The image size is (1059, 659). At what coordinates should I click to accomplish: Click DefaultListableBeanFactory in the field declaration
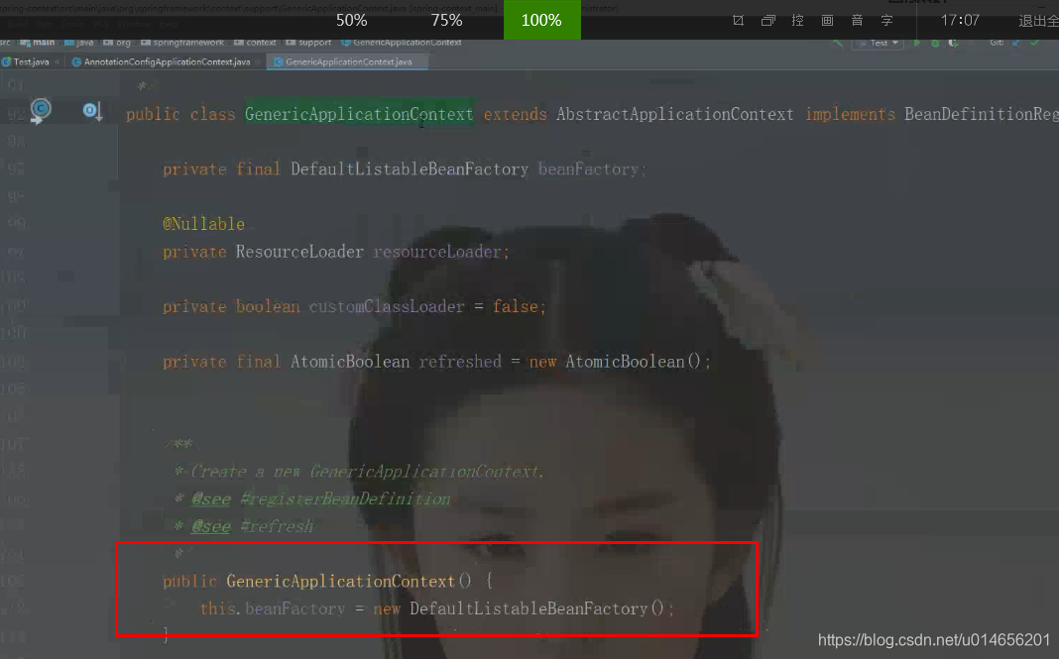pos(410,169)
